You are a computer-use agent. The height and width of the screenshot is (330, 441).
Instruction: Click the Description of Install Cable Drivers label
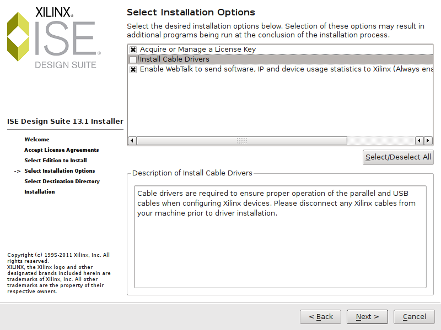[192, 173]
